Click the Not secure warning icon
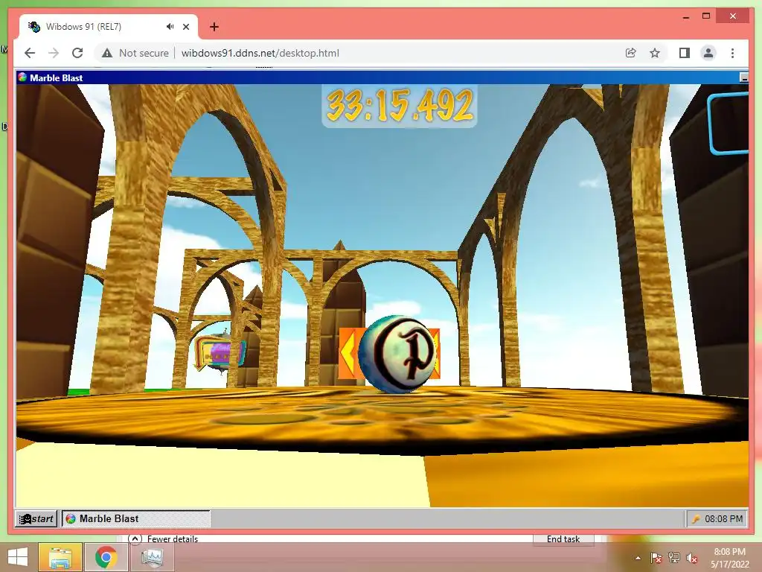 click(x=107, y=53)
